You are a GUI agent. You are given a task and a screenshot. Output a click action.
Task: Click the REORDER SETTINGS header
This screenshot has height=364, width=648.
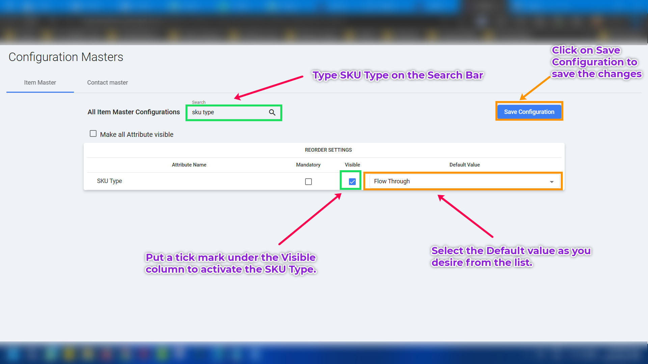(x=328, y=150)
